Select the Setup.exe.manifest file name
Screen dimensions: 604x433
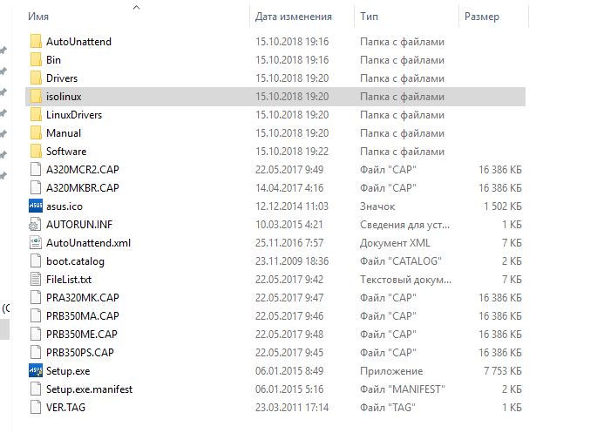click(89, 389)
